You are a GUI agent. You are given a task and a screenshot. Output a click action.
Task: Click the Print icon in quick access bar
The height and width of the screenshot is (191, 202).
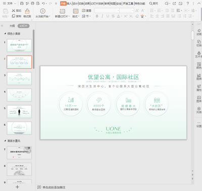32,4
